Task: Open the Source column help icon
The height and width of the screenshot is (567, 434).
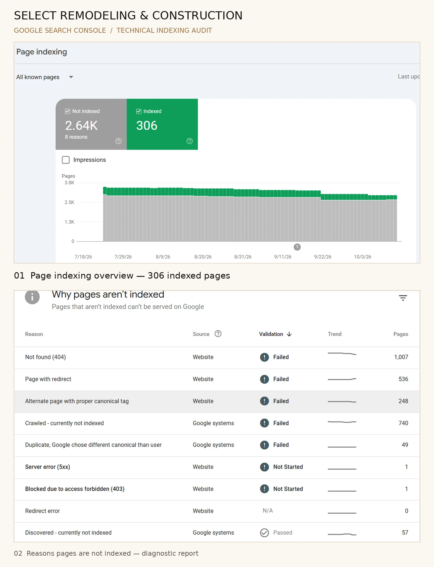Action: (x=218, y=334)
